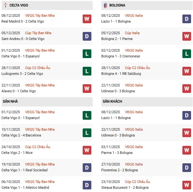Click the D badge for Sant Andreu match
The height and width of the screenshot is (192, 193).
(x=87, y=36)
